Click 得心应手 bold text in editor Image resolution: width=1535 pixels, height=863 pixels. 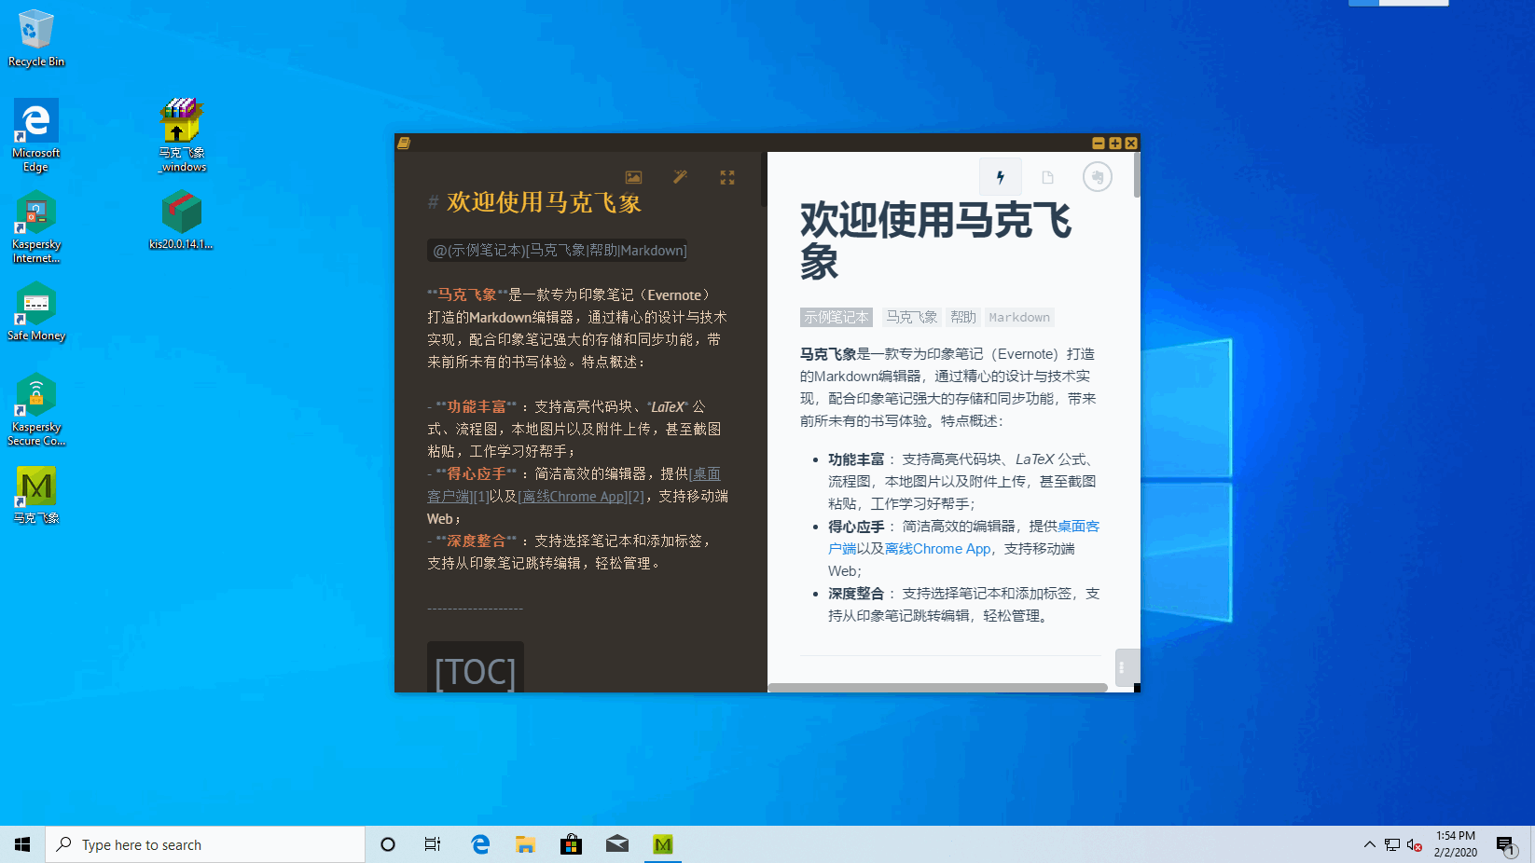[x=476, y=474]
